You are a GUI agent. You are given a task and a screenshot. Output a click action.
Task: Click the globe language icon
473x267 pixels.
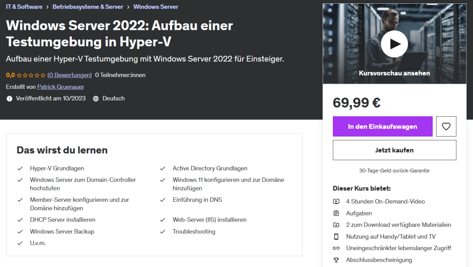click(96, 99)
